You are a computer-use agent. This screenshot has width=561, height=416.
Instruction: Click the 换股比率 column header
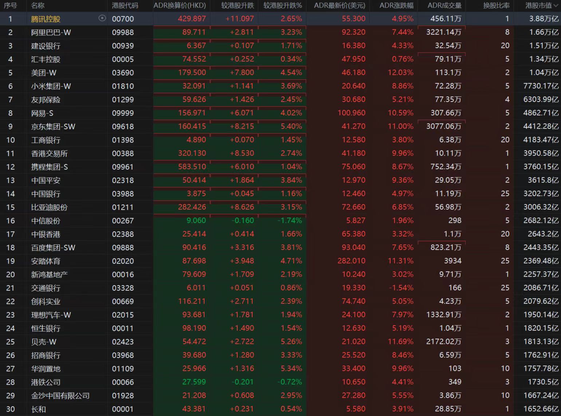[x=496, y=5]
